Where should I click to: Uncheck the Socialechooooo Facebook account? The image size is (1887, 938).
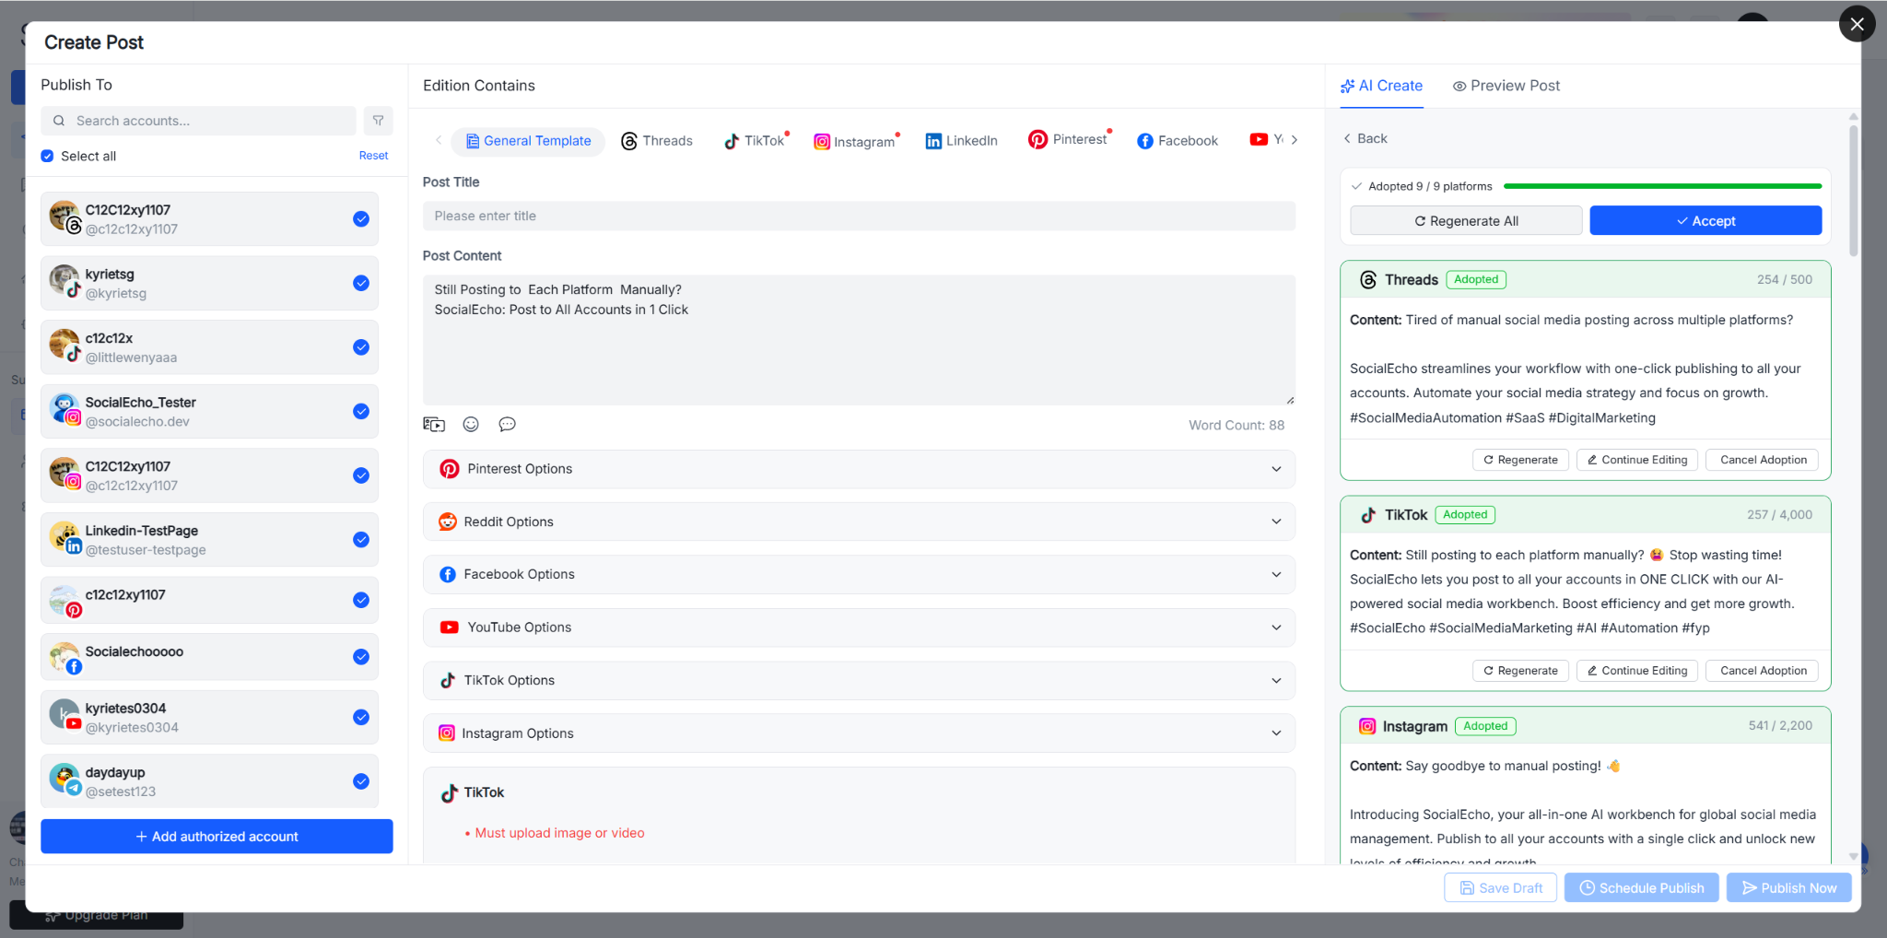point(361,657)
